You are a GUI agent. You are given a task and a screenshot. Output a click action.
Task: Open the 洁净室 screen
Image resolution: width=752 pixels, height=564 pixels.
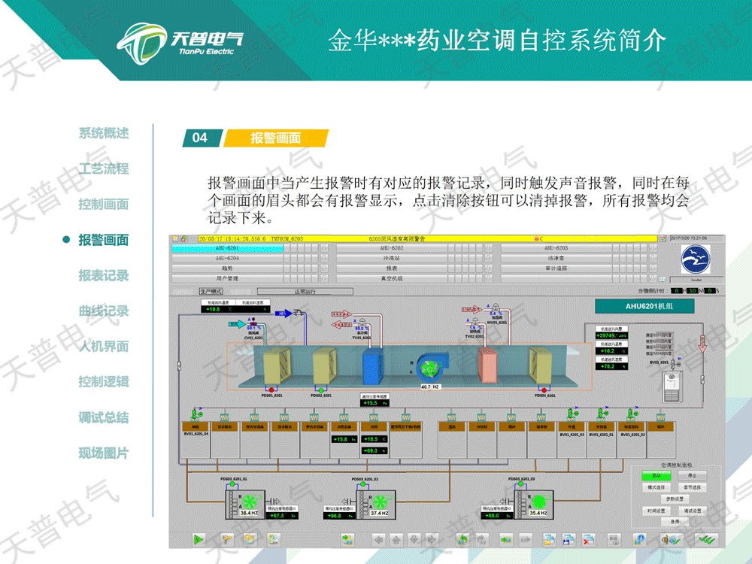556,258
